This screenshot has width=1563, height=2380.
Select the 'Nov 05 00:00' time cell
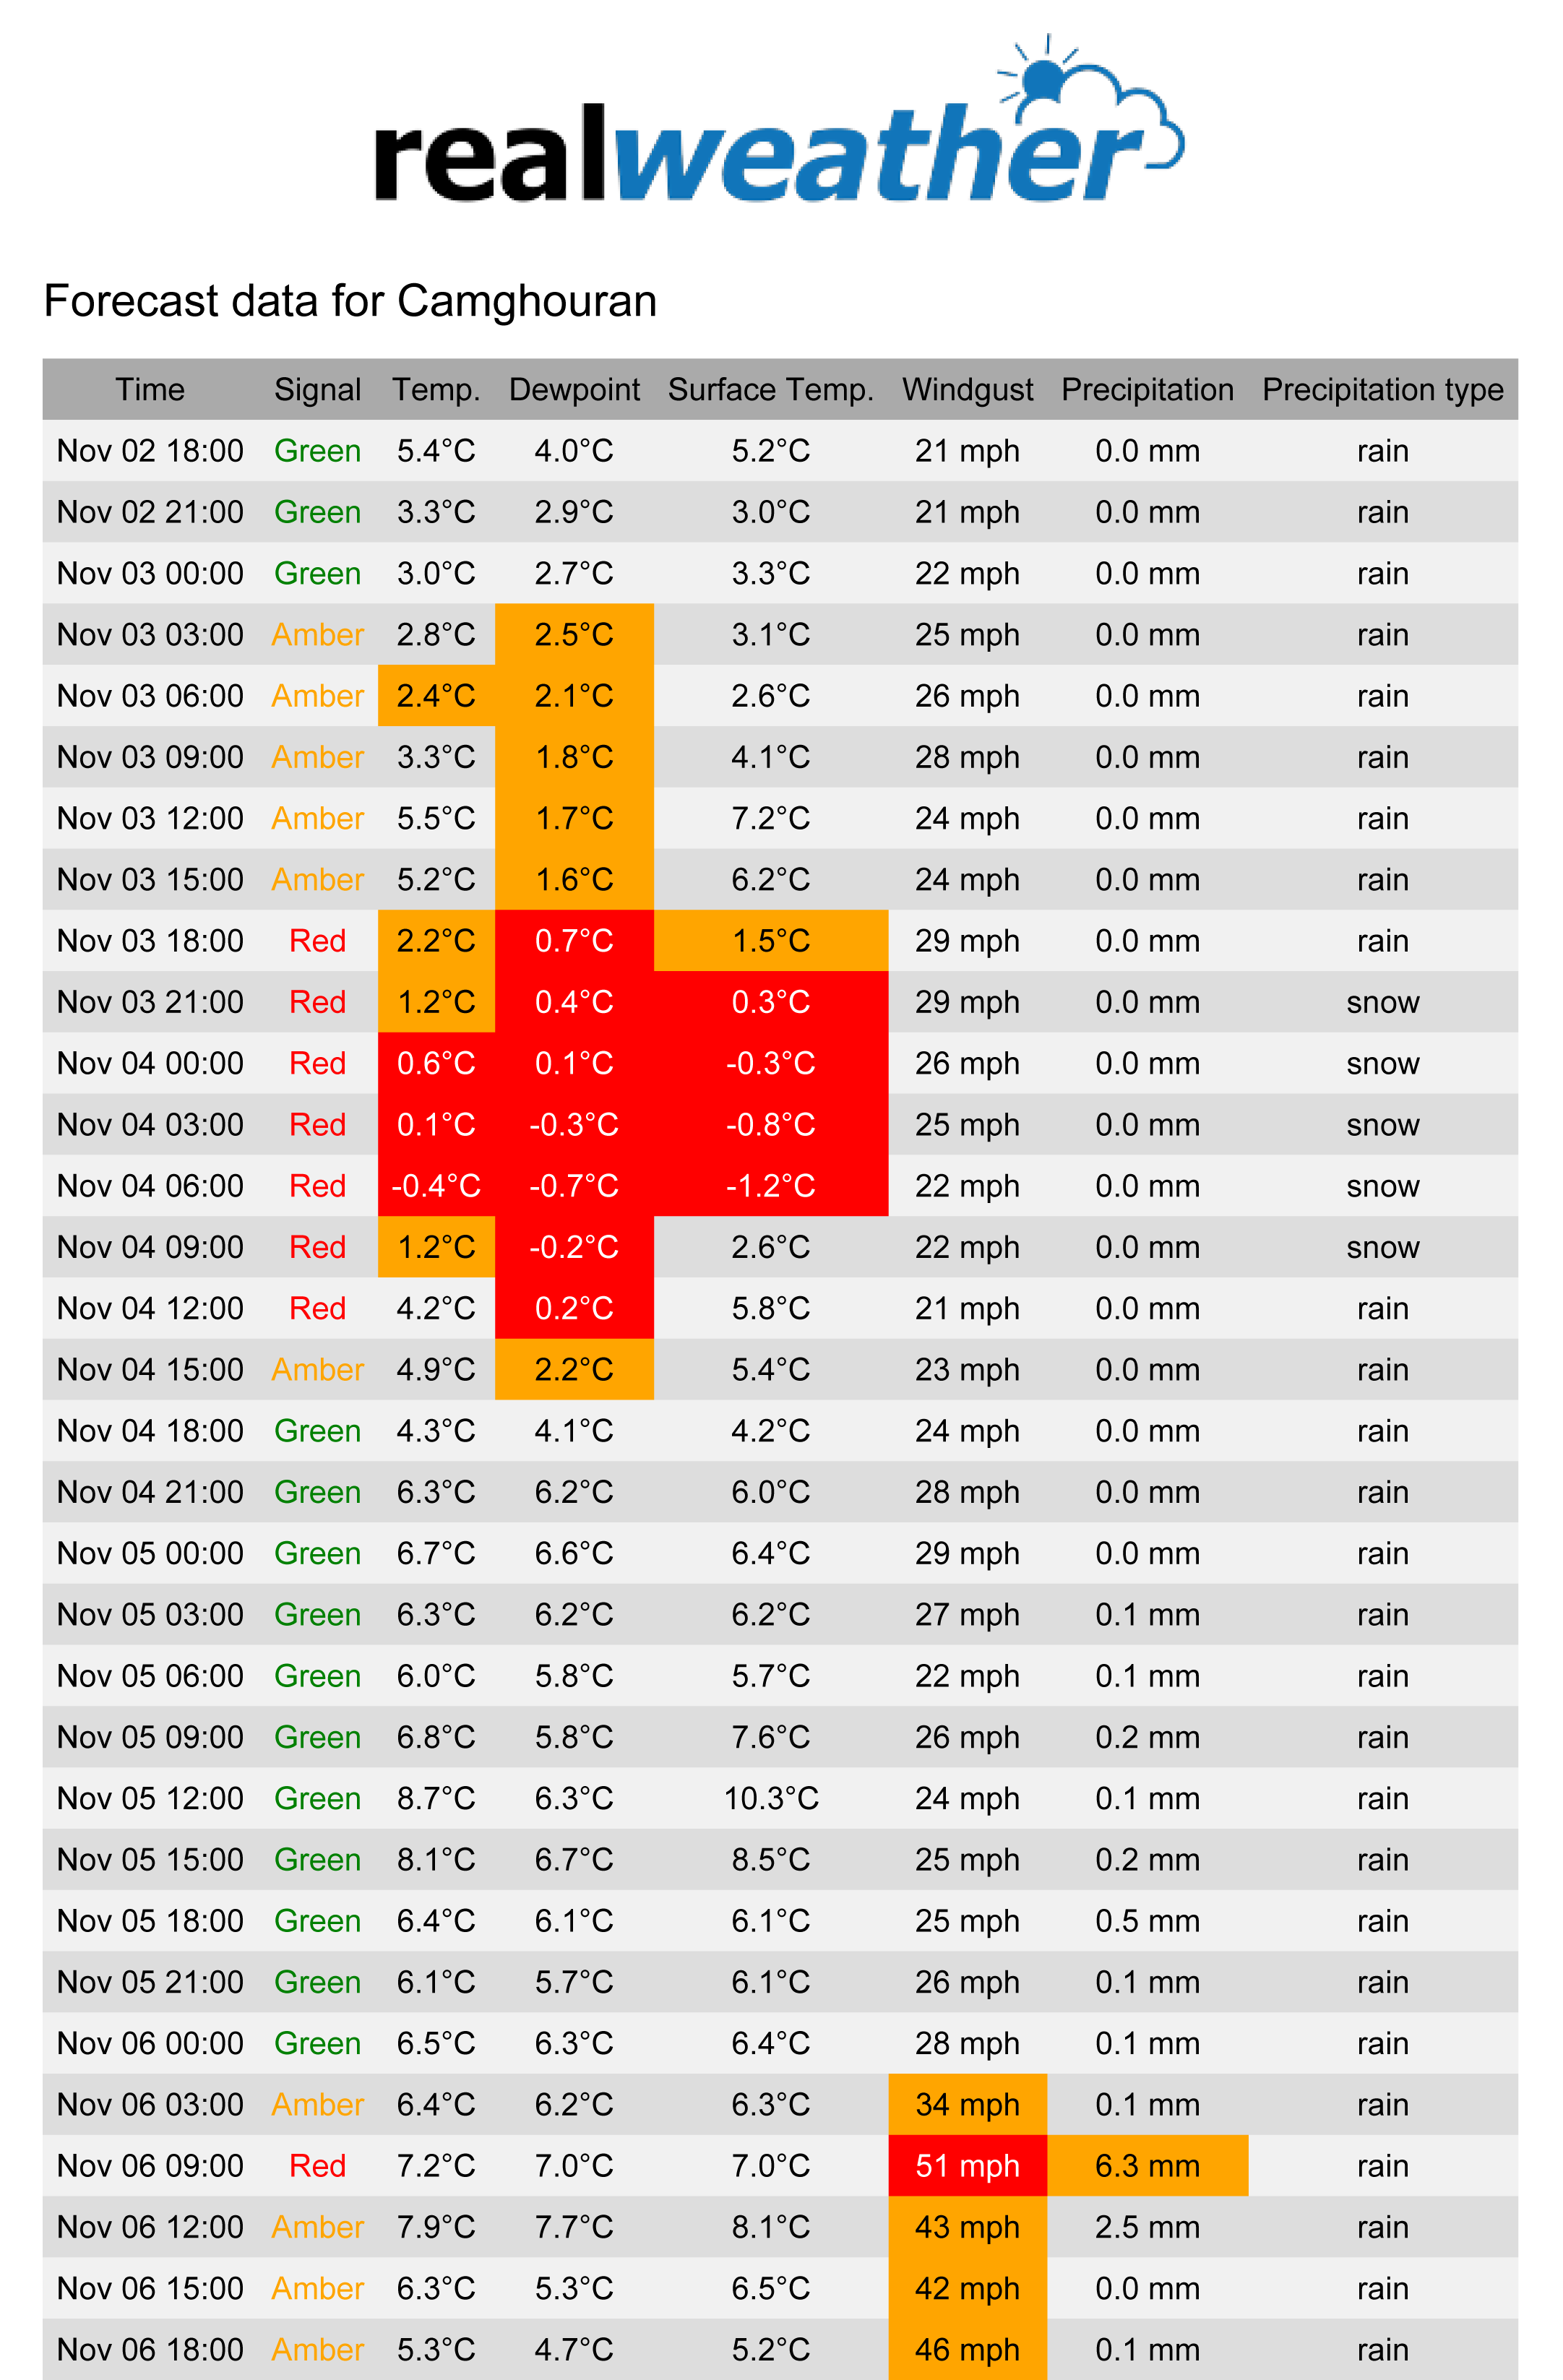tap(150, 1553)
